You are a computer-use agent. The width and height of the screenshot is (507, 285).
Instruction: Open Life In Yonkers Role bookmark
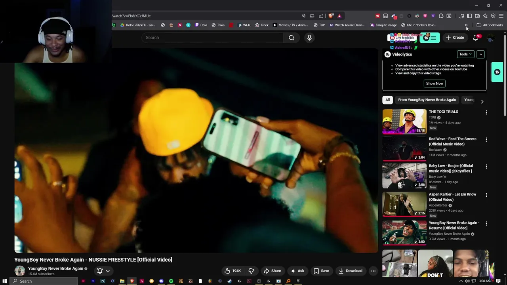point(419,25)
